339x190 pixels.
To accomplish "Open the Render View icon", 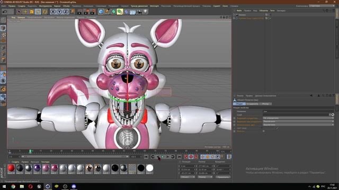I will [x=80, y=12].
